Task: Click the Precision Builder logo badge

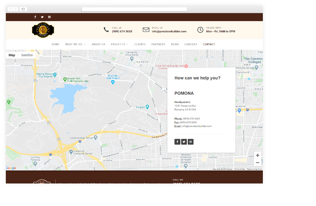Action: [43, 30]
